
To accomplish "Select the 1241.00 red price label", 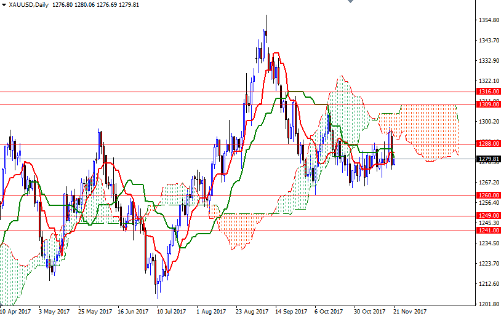I will tap(489, 231).
